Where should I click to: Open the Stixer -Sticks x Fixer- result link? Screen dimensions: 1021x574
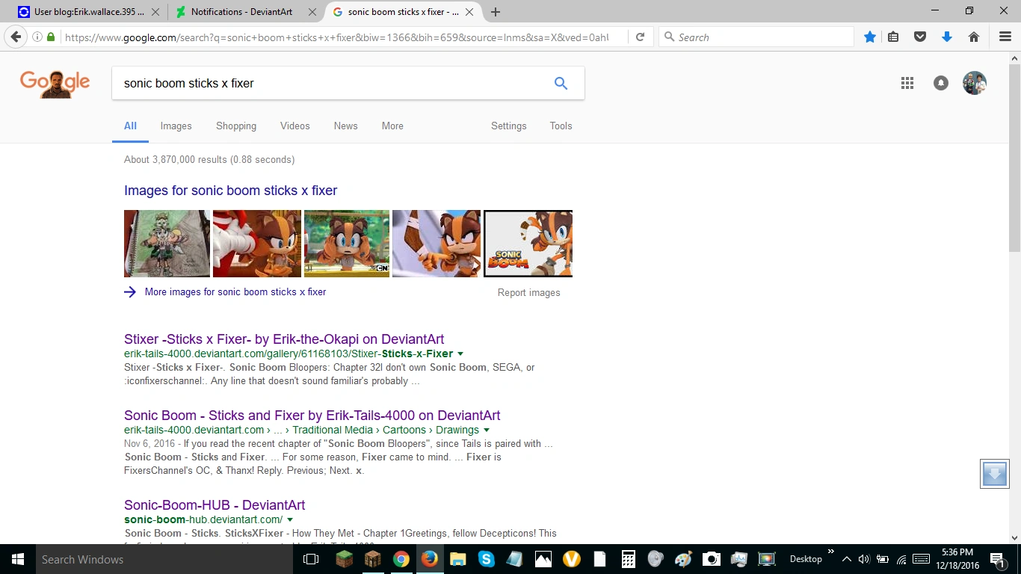coord(284,339)
